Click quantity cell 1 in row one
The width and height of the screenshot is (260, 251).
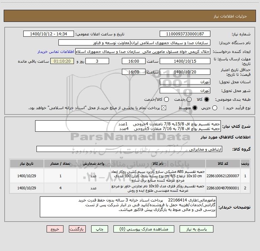pos(60,176)
